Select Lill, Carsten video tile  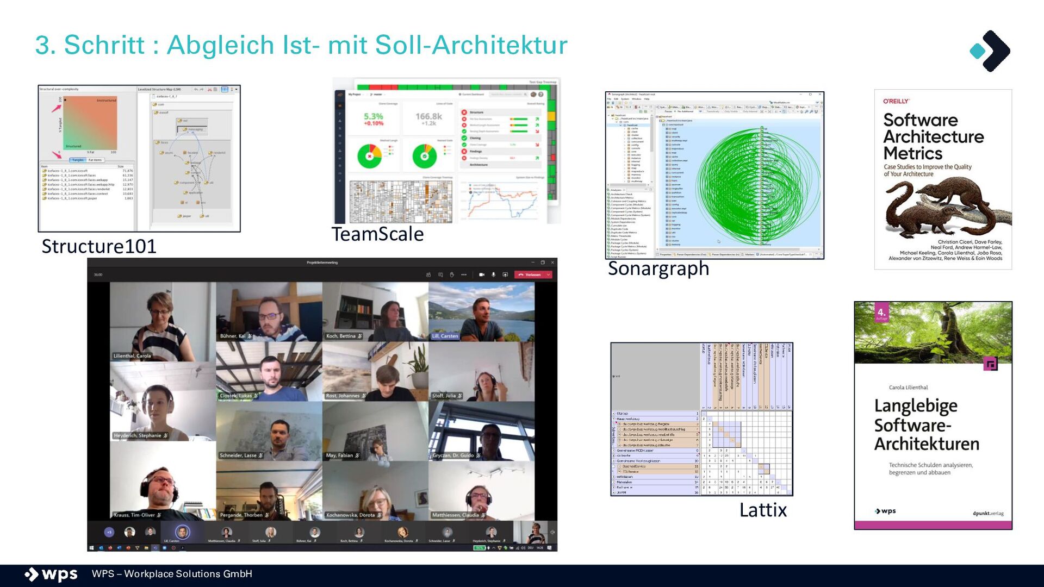482,311
